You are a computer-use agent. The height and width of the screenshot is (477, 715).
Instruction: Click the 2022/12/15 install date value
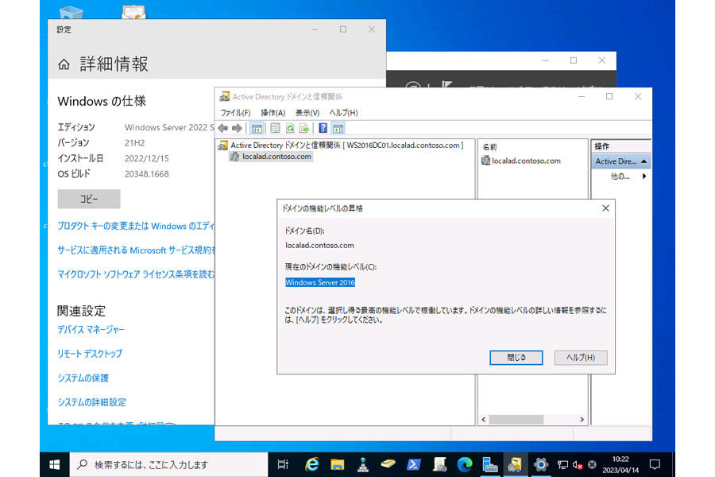pyautogui.click(x=146, y=158)
